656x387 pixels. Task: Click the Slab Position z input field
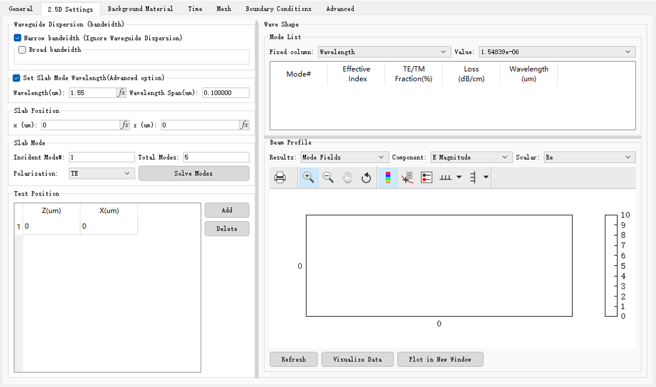point(201,125)
